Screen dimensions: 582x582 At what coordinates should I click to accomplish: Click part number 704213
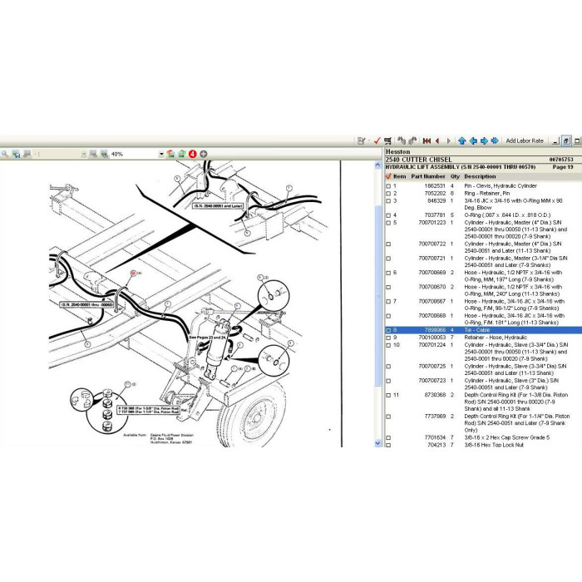click(436, 445)
